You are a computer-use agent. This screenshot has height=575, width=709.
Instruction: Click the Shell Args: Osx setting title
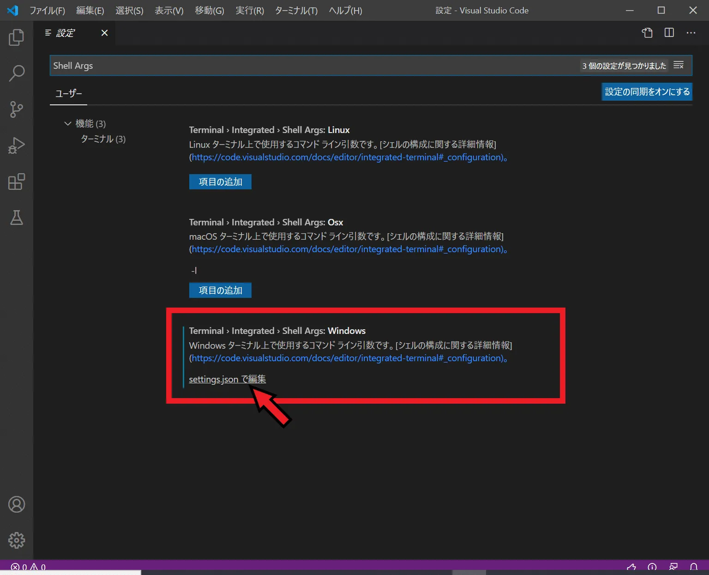point(266,222)
